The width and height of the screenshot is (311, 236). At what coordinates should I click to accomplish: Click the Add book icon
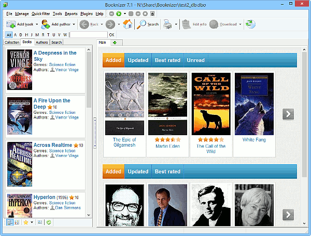pyautogui.click(x=11, y=24)
